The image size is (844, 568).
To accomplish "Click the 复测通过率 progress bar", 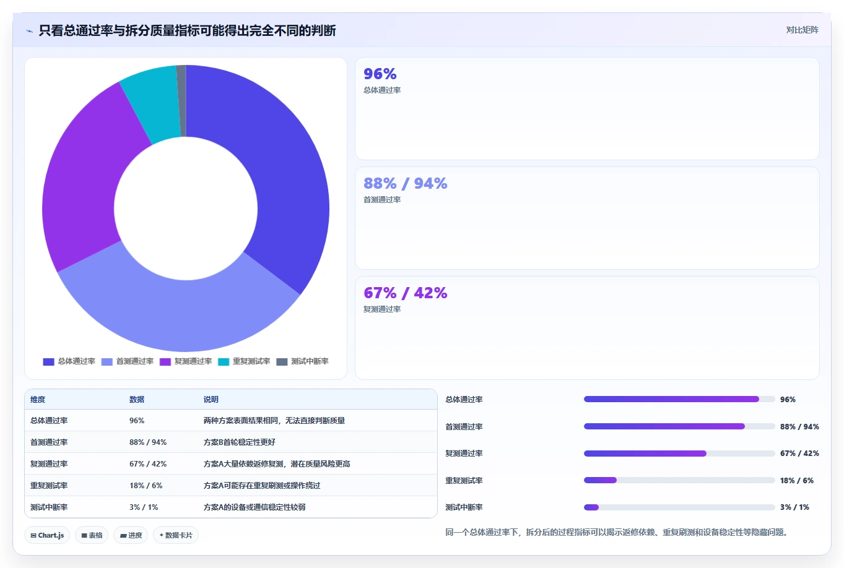I will point(679,454).
